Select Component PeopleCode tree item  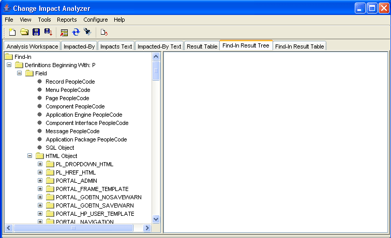coord(75,106)
